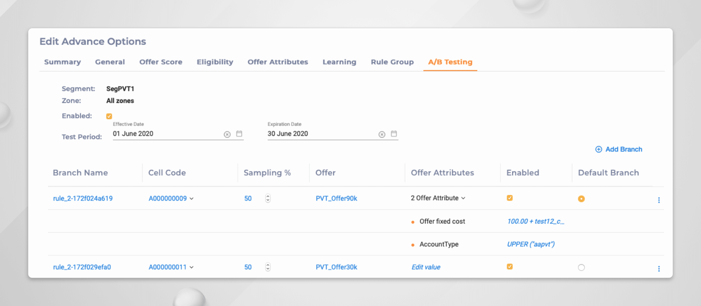Toggle Enabled checkbox for PVT_Offer90k branch
The height and width of the screenshot is (306, 701).
pos(510,198)
